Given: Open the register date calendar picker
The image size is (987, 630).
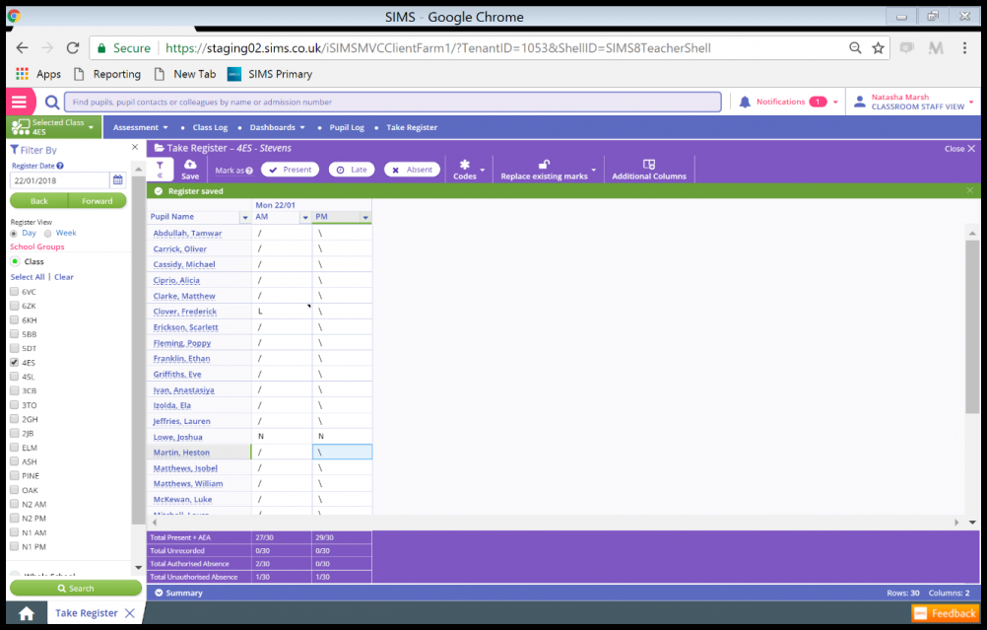Looking at the screenshot, I should tap(117, 180).
